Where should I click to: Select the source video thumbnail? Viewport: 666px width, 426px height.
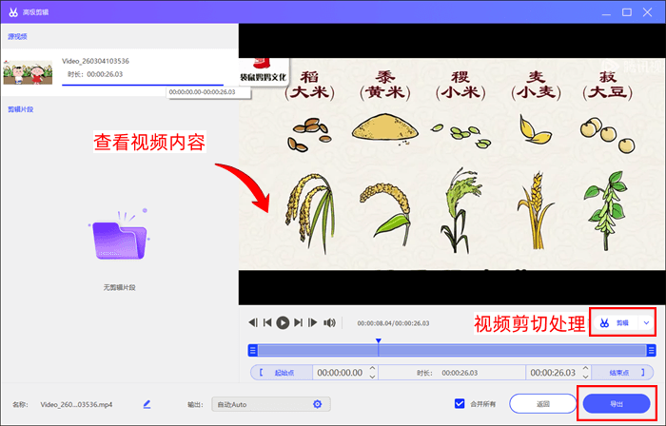click(28, 72)
